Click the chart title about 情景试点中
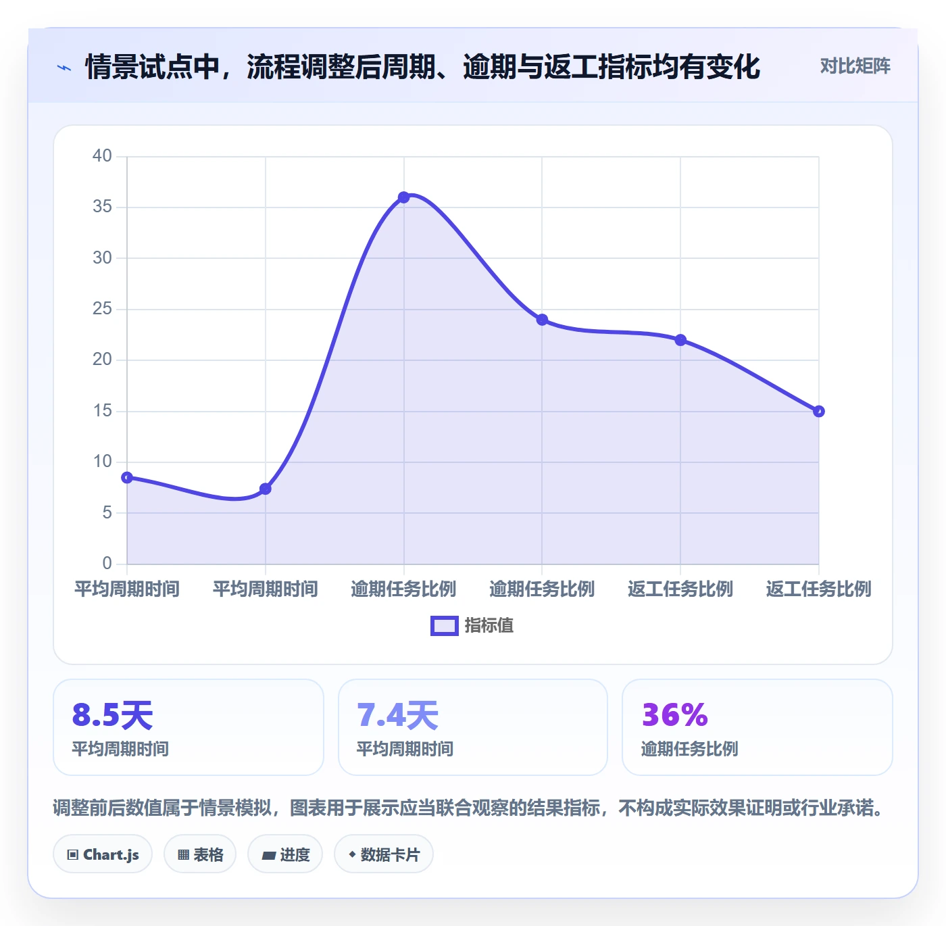 pyautogui.click(x=422, y=67)
